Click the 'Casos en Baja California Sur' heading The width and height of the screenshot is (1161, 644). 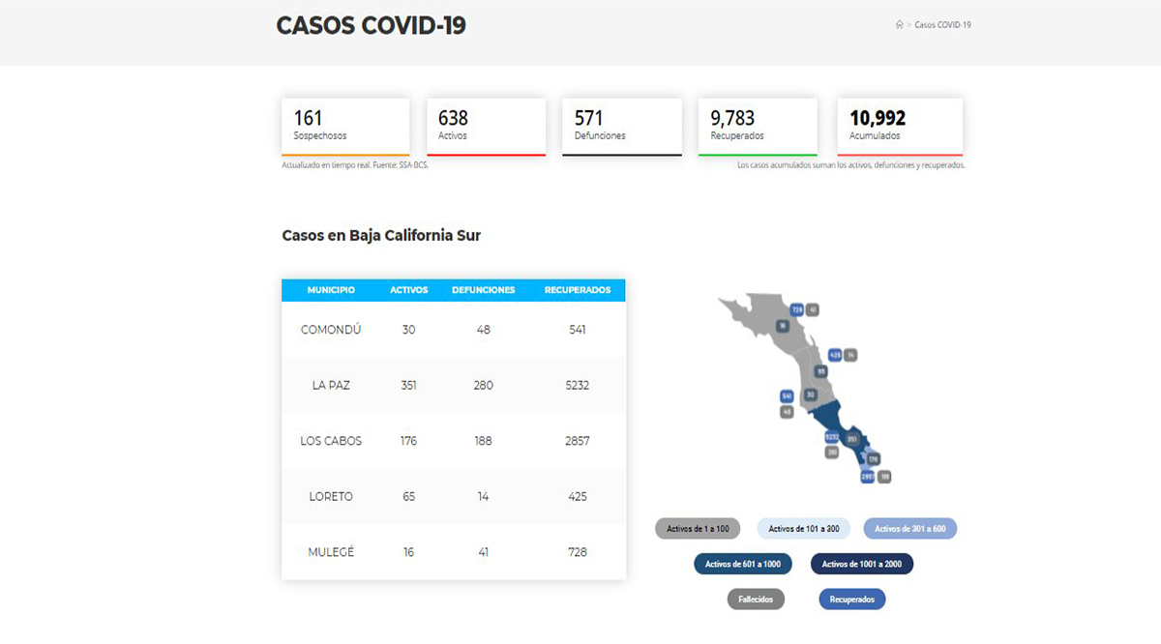pos(381,235)
